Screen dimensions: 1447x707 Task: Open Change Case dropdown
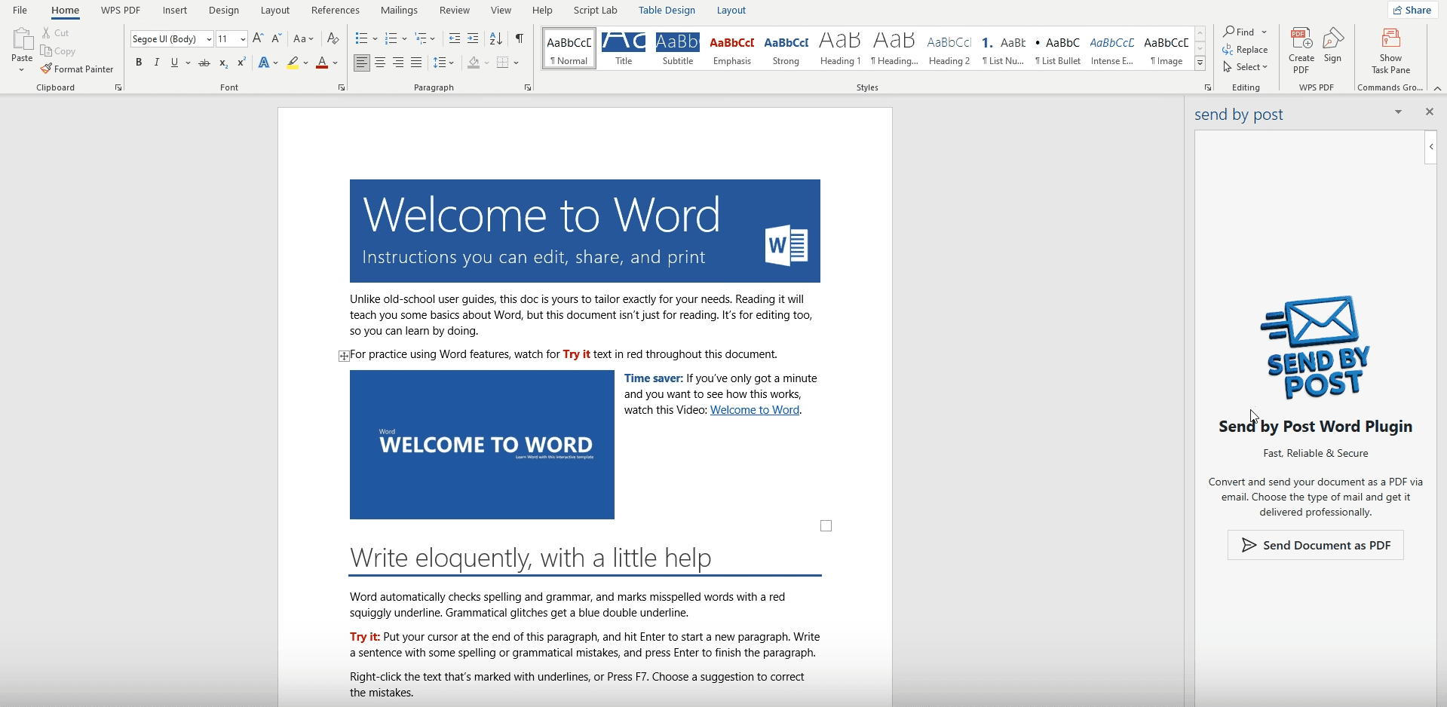[303, 38]
